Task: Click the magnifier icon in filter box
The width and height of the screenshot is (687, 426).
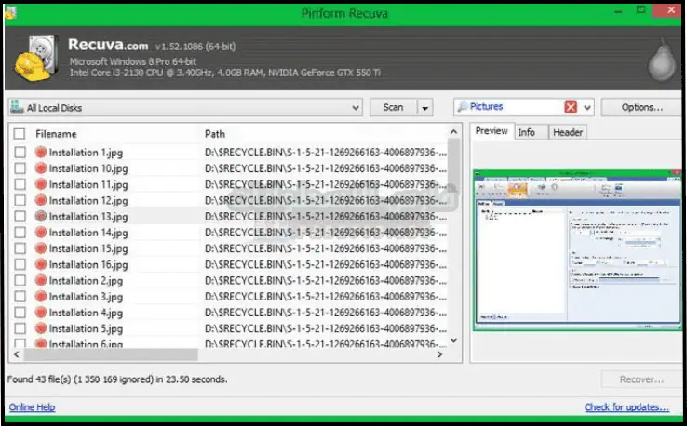Action: pyautogui.click(x=463, y=108)
